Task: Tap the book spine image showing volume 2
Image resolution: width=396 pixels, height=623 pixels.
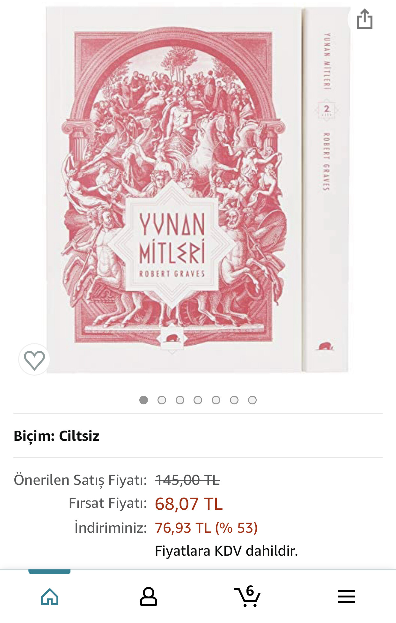Action: click(326, 190)
